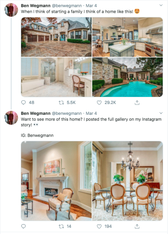Share the first tweet via share icon
This screenshot has height=234, width=168.
click(x=137, y=102)
